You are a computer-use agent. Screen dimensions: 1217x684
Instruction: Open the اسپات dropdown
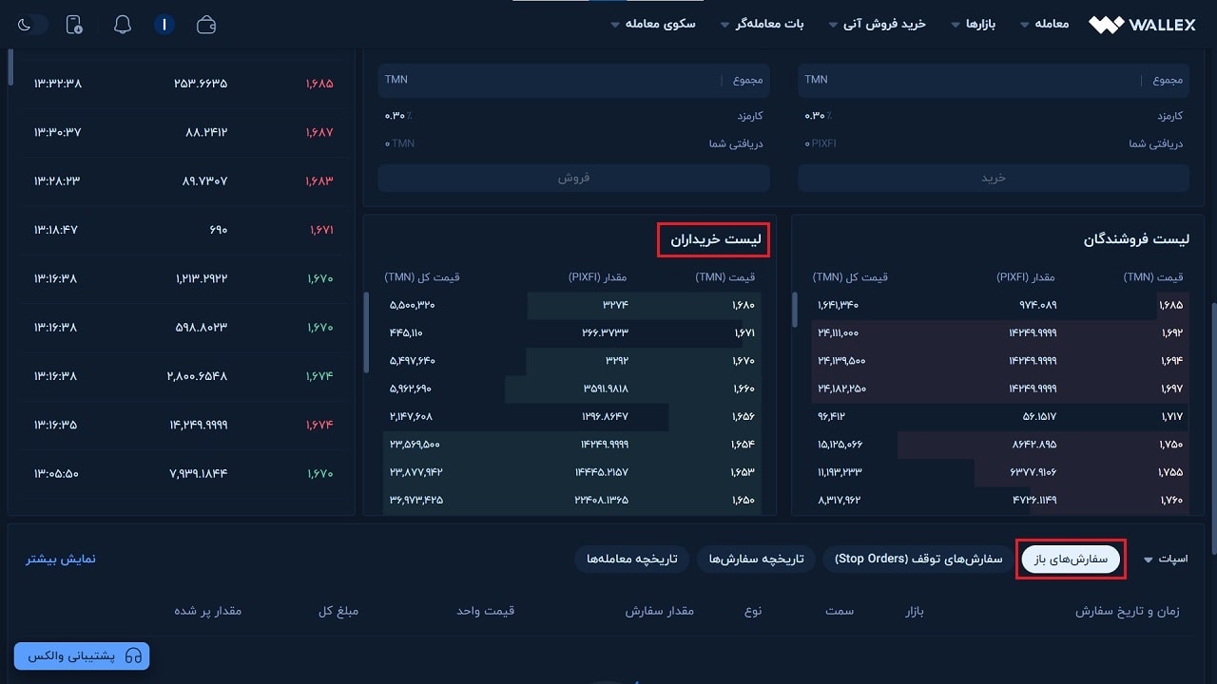pyautogui.click(x=1165, y=559)
